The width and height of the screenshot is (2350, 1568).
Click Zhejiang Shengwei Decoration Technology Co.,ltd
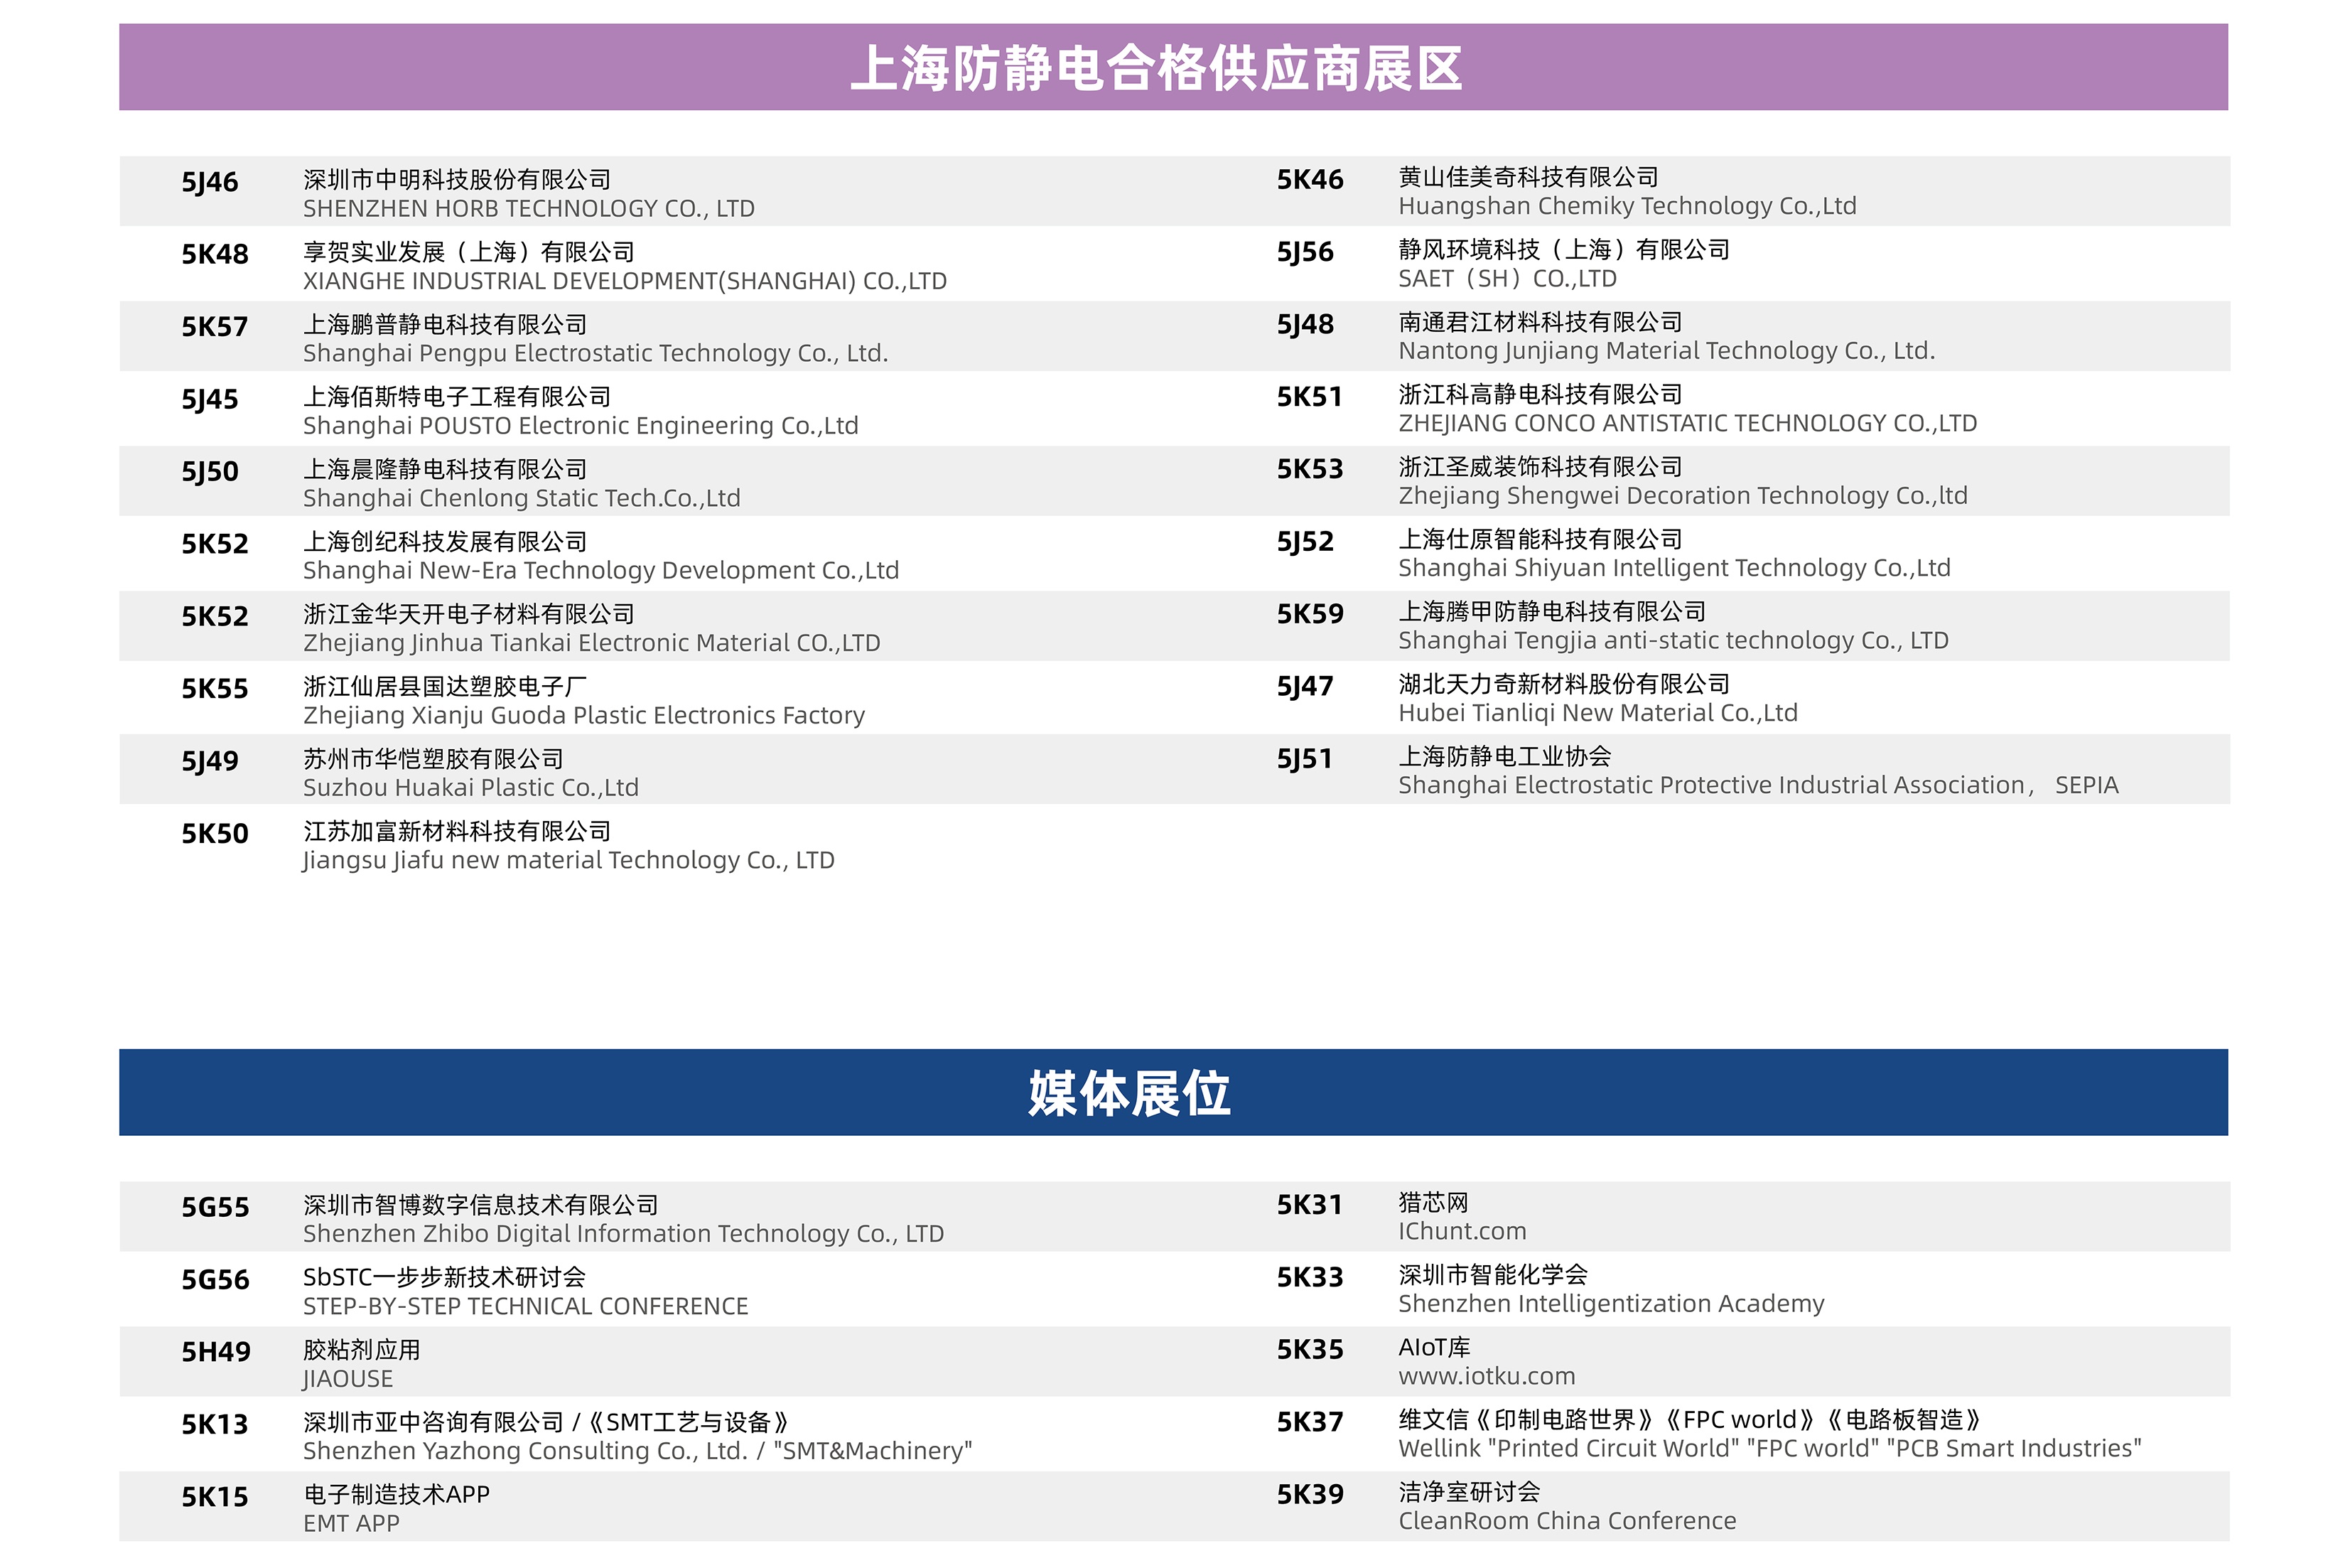point(1683,496)
